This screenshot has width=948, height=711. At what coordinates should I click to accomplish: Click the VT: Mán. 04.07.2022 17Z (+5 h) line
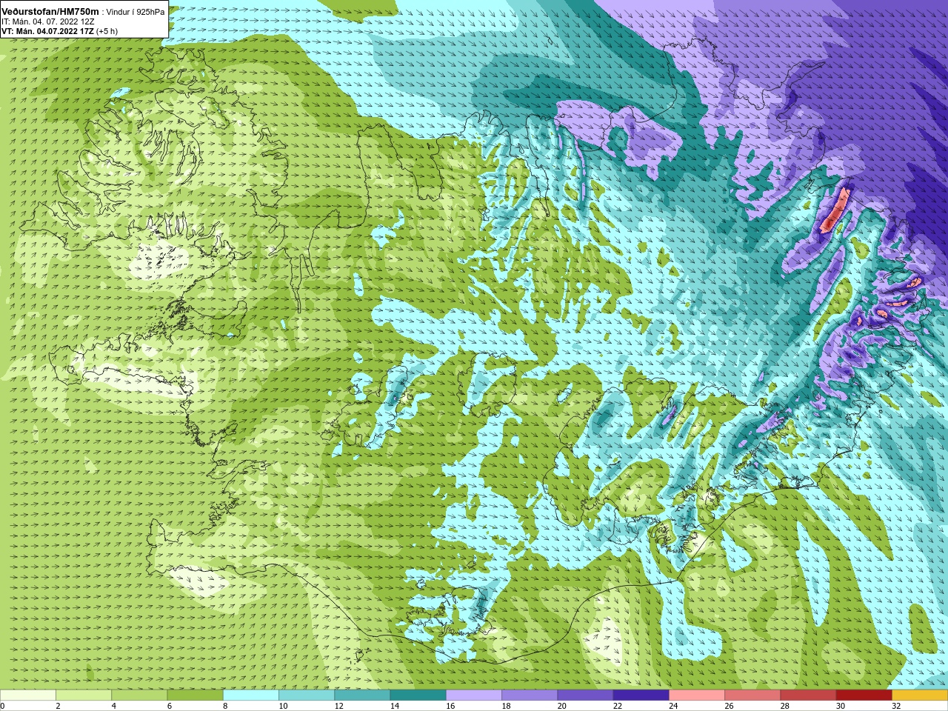click(59, 31)
